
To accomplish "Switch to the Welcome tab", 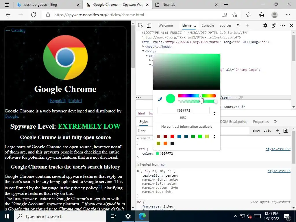I will (166, 25).
